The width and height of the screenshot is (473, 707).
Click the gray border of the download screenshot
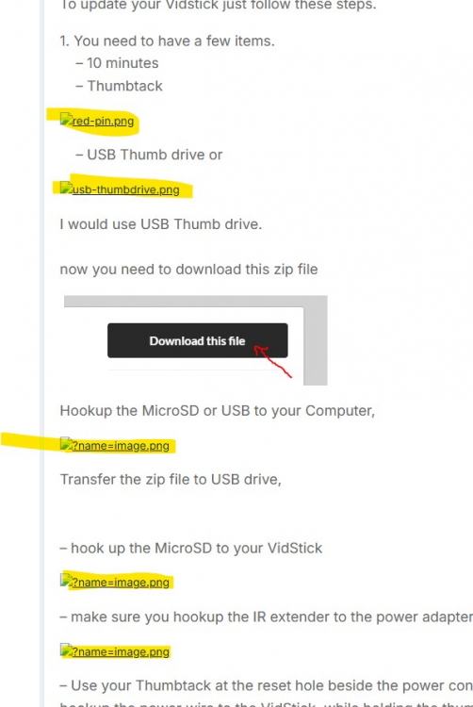pyautogui.click(x=316, y=343)
